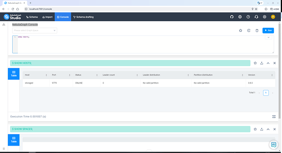
Task: Favorite the SHOW SPACES result
Action: tap(255, 129)
